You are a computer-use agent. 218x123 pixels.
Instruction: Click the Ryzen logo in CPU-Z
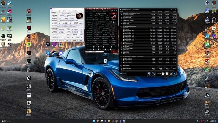[x=79, y=16]
